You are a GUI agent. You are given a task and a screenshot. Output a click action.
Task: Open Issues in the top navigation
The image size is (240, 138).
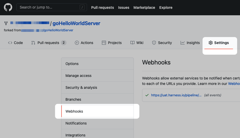coord(124,8)
